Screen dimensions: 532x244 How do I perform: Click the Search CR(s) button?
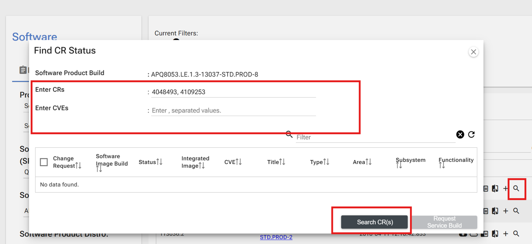click(x=375, y=222)
